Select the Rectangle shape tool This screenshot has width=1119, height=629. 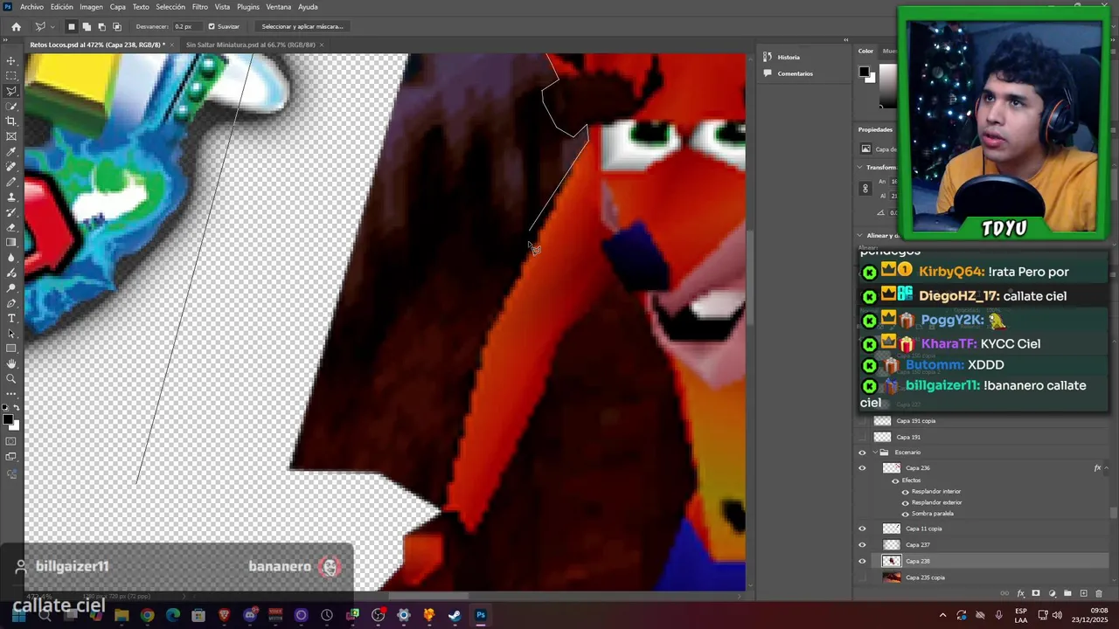(x=11, y=349)
